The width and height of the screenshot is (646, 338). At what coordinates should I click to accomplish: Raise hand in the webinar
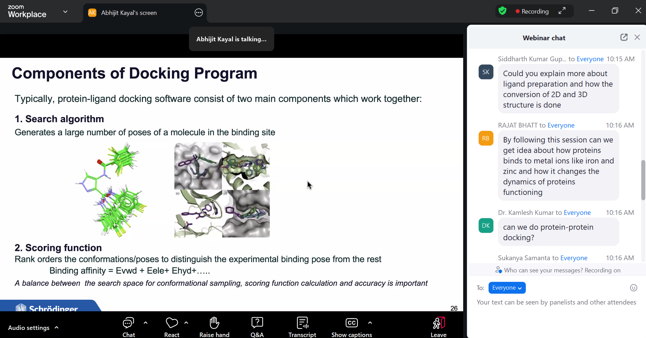click(x=214, y=323)
